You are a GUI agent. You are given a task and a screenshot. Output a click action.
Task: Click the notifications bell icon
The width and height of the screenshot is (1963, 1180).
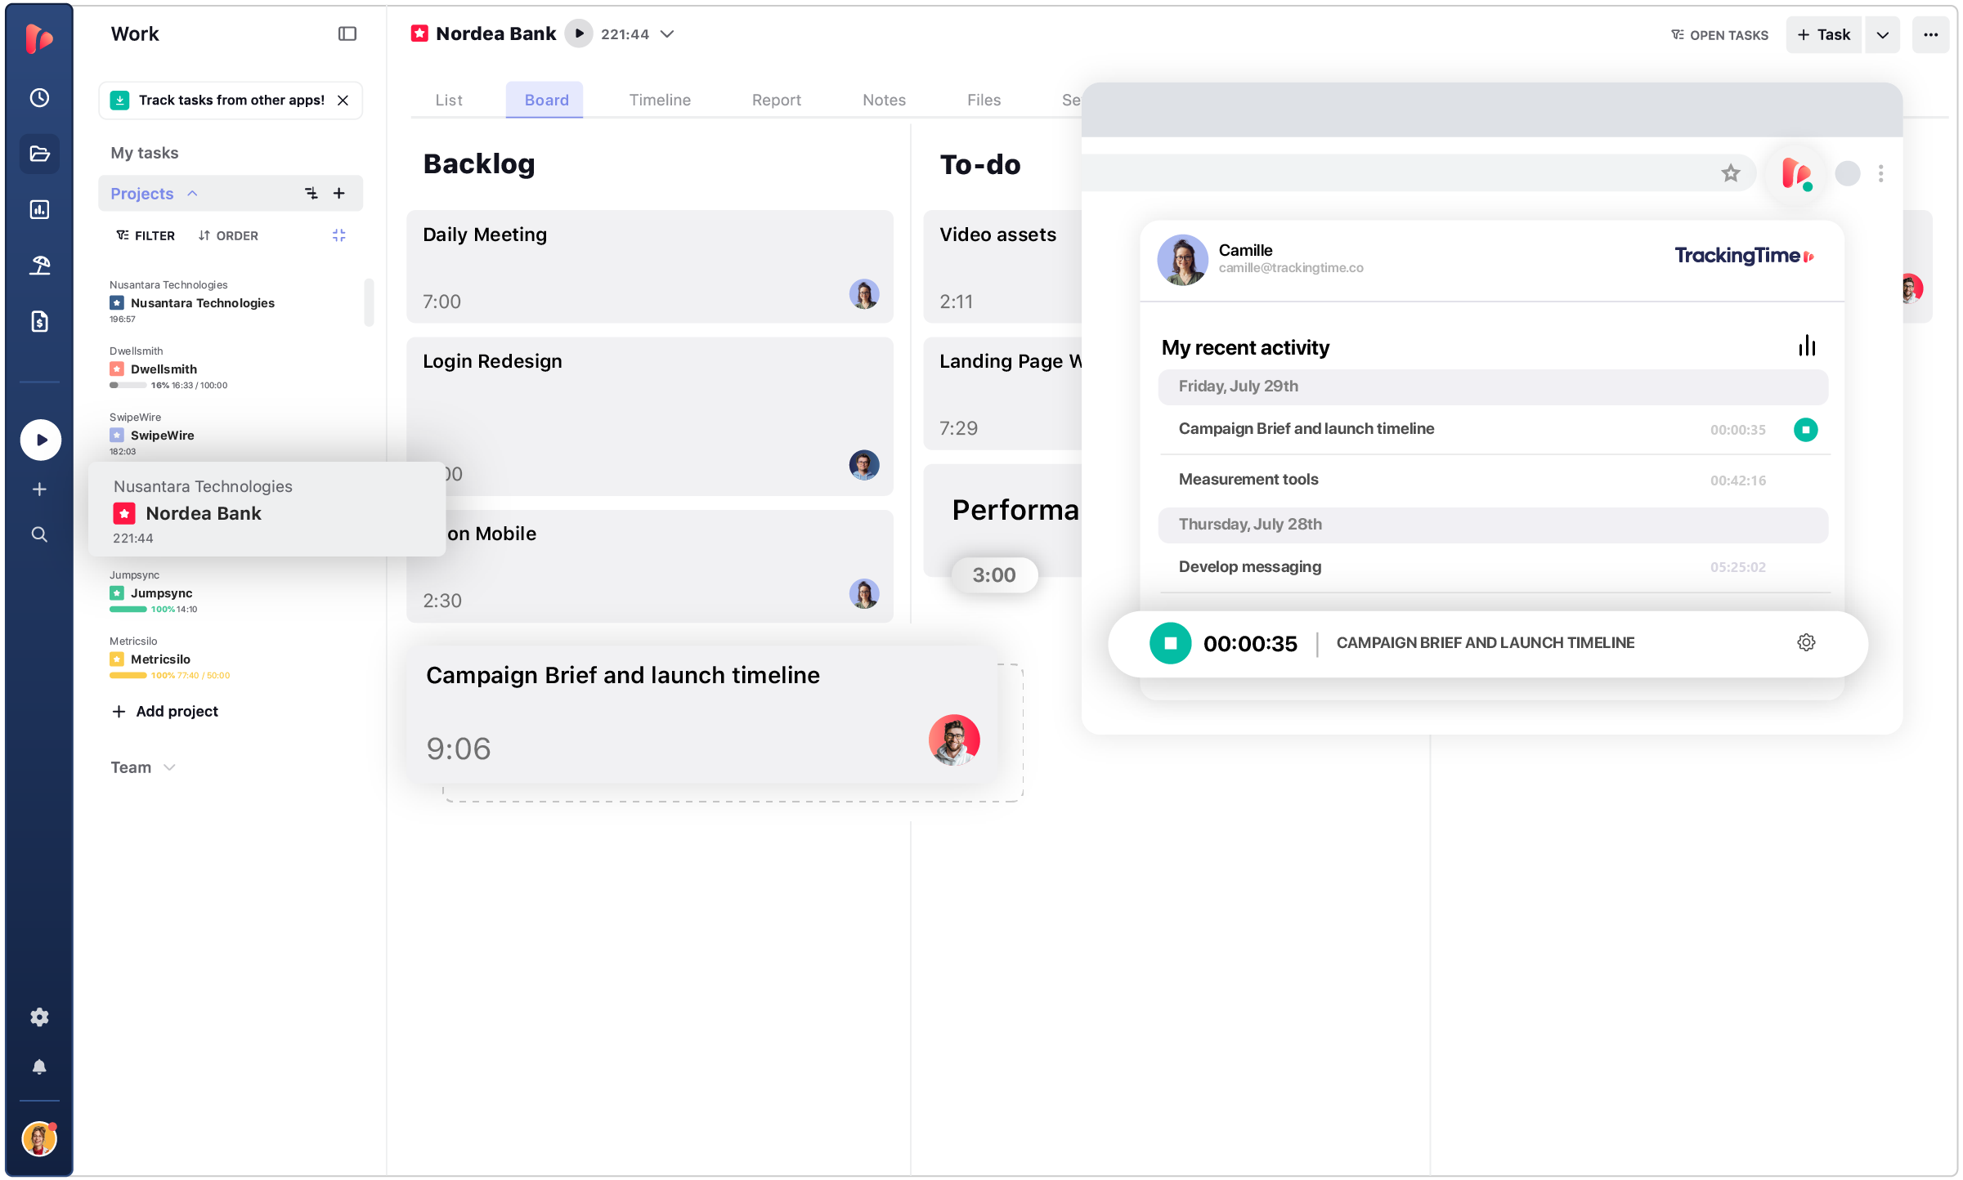tap(39, 1067)
